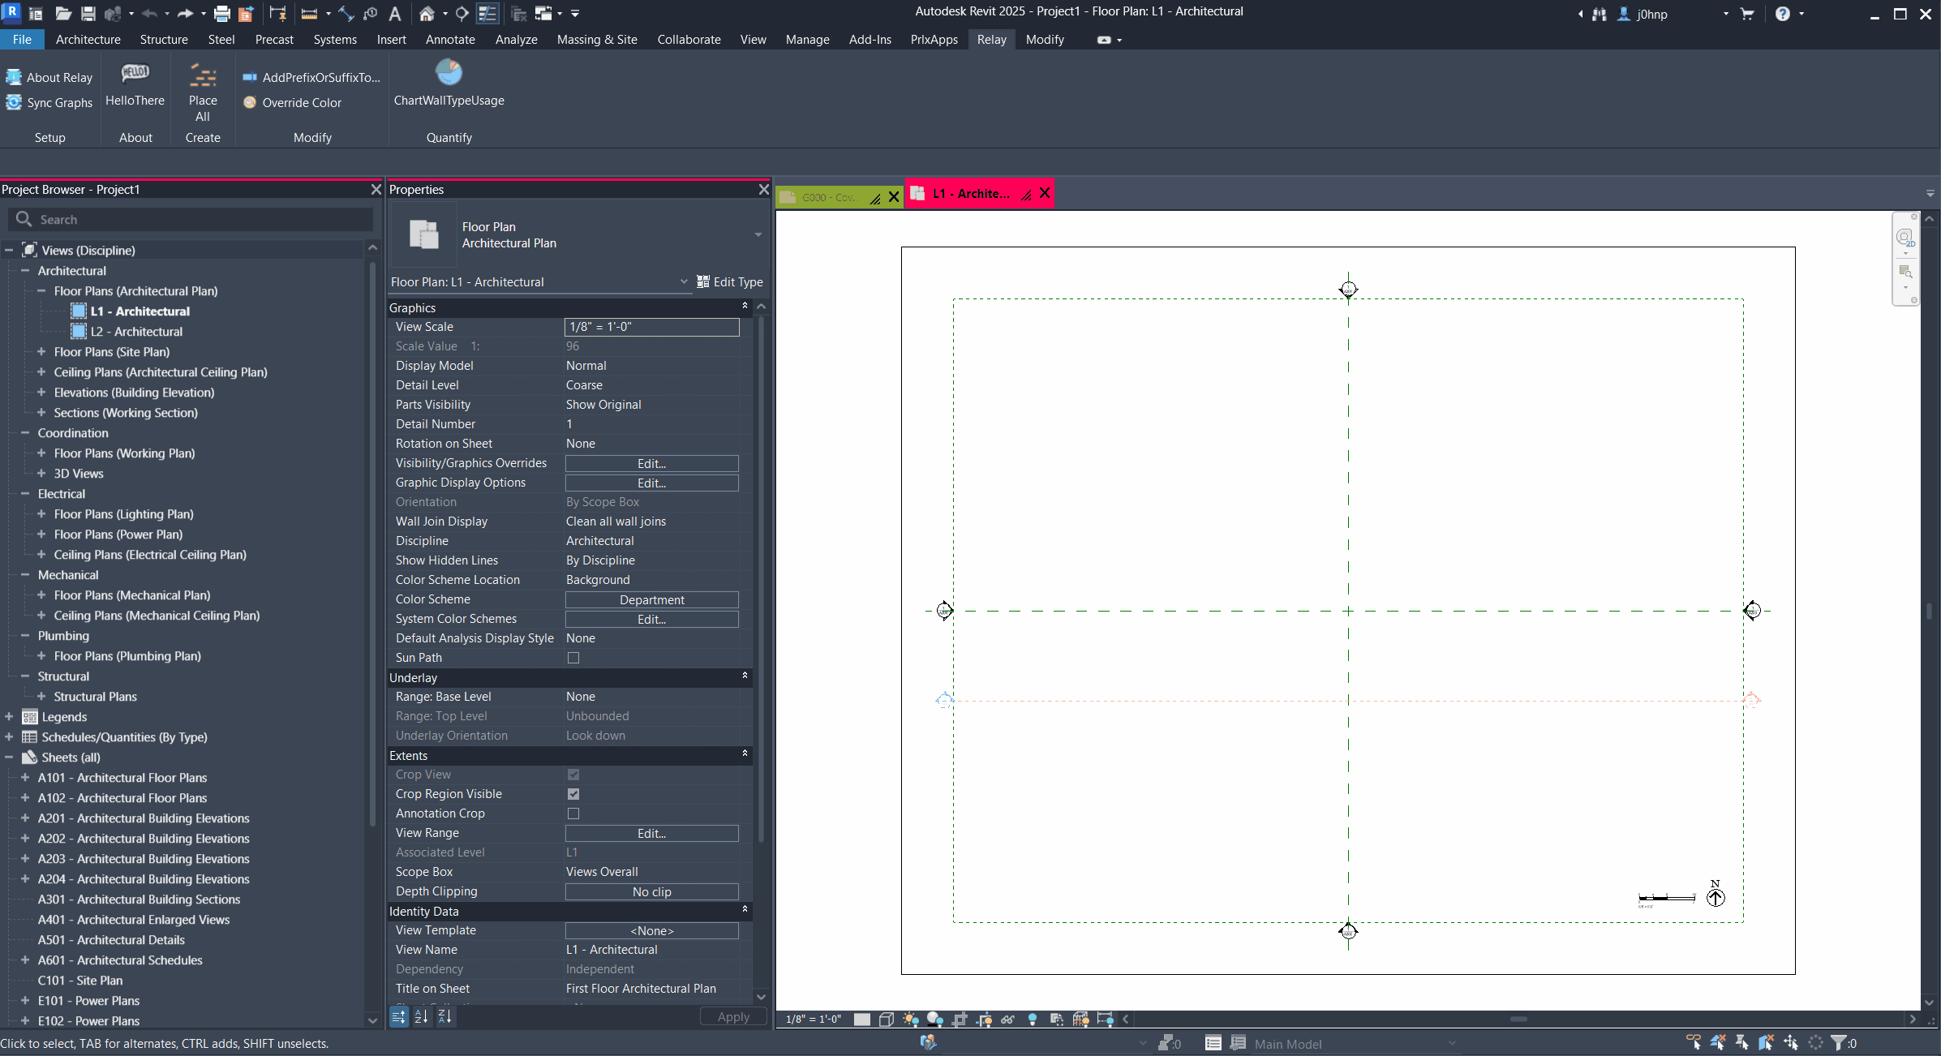The image size is (1941, 1056).
Task: Collapse the Electrical views group
Action: coord(25,493)
